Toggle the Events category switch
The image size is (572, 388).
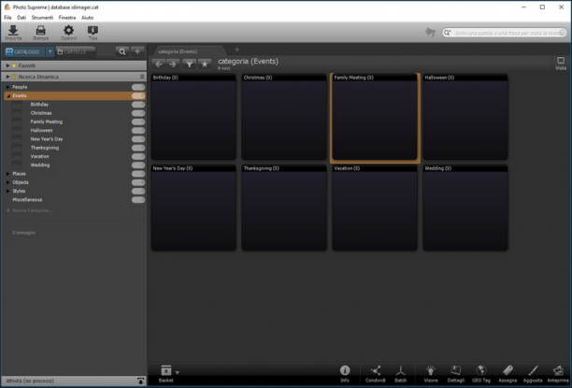point(138,95)
